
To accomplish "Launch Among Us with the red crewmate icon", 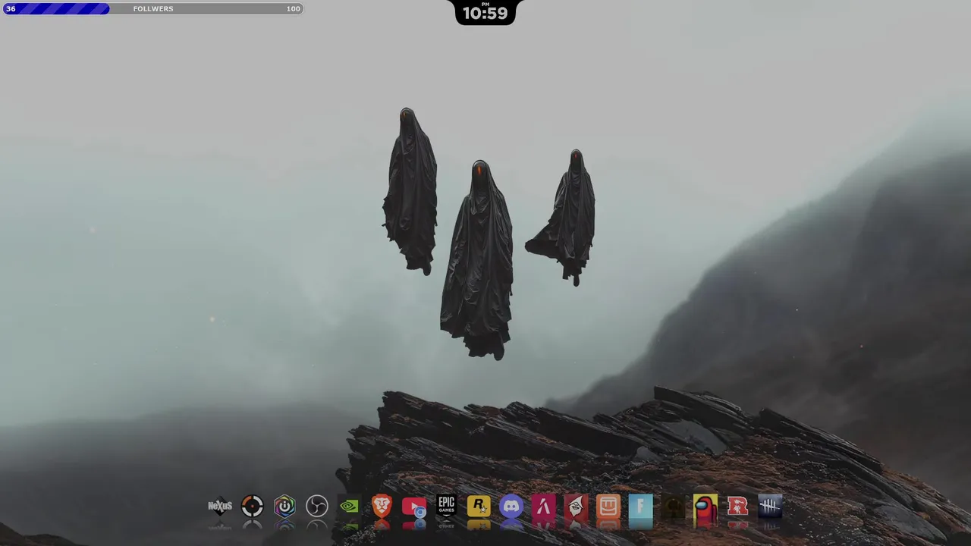I will point(705,506).
